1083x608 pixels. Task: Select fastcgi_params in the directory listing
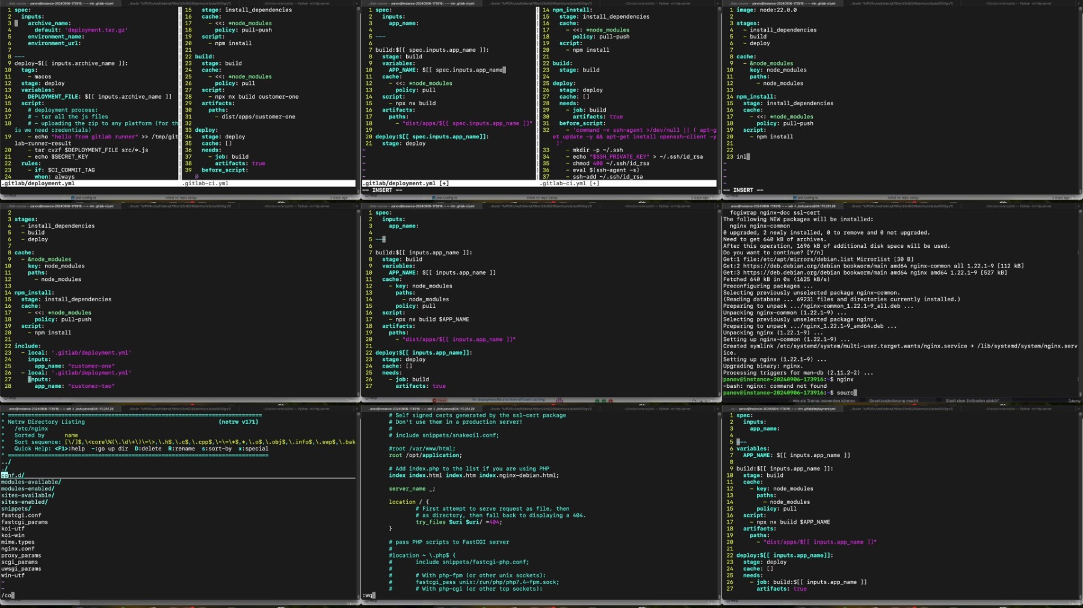[24, 522]
